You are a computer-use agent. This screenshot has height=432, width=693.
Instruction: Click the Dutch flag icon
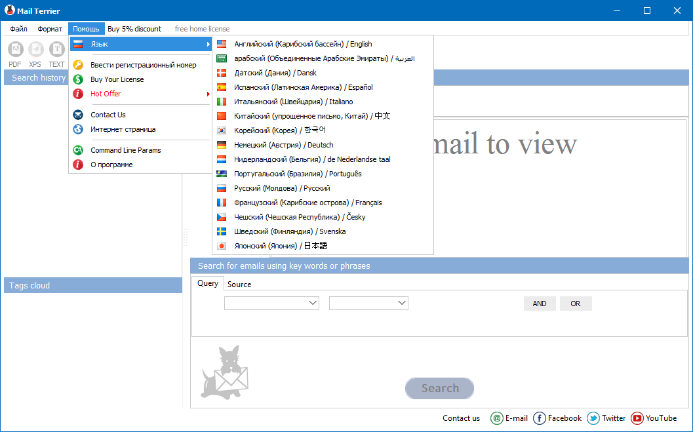(x=222, y=159)
